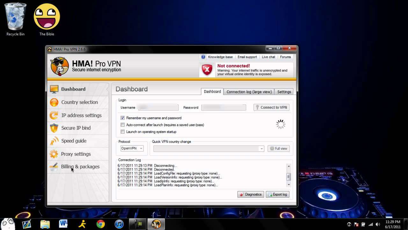Screen dimensions: 408x230
Task: Open the Speed guide section
Action: click(78, 141)
